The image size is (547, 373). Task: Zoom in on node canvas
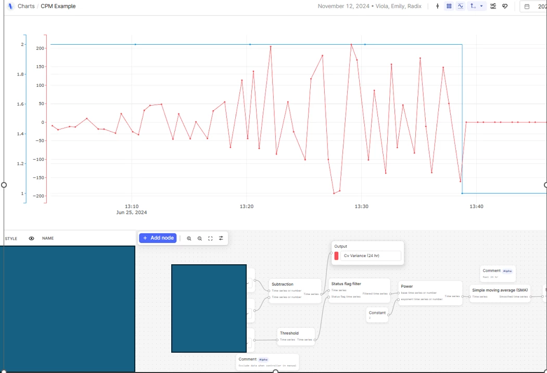(189, 238)
